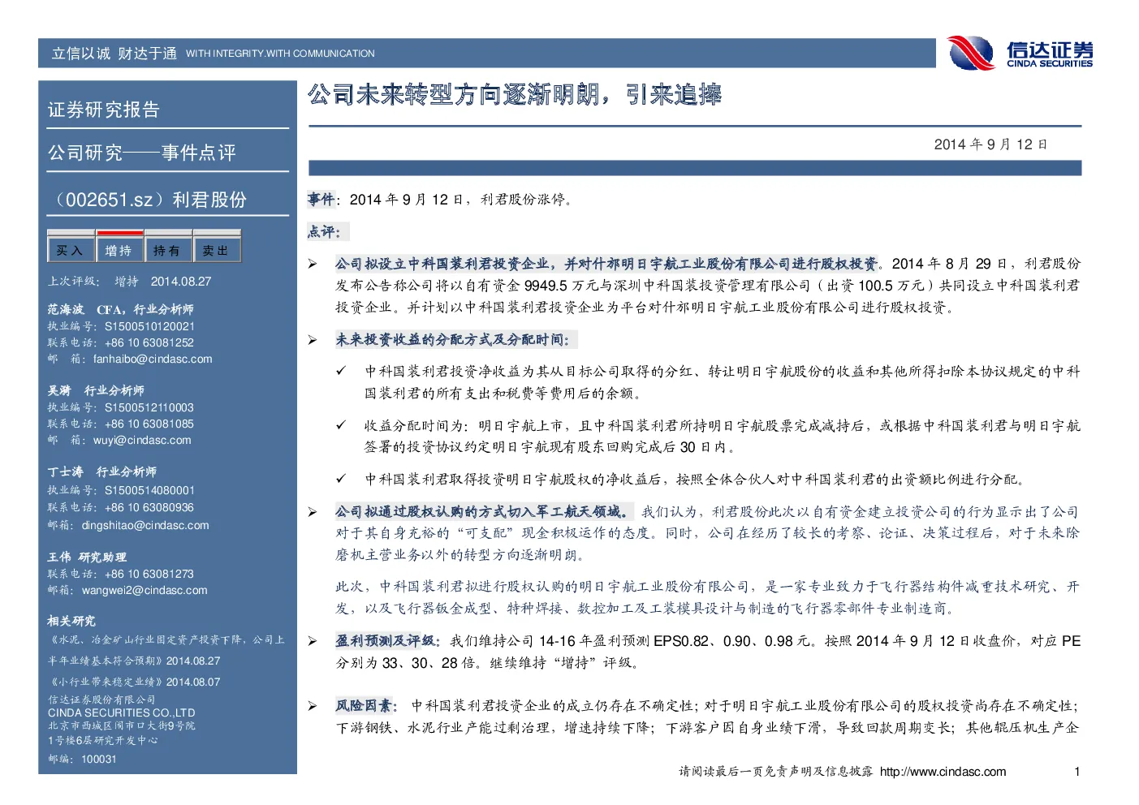
Task: Click paragraph starting 此次，中科国装利君拟进行股权认购
Action: point(707,597)
